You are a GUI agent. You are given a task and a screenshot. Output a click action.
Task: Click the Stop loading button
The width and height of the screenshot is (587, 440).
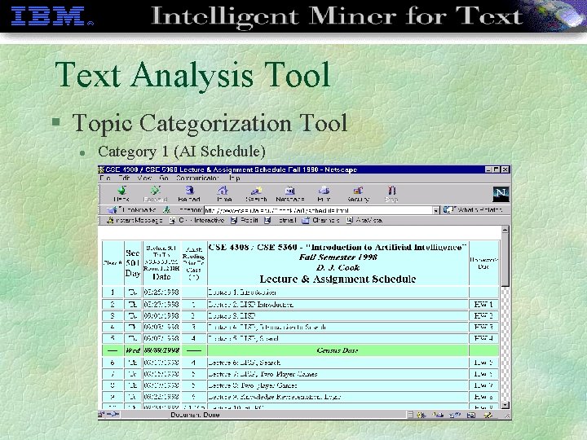click(x=391, y=194)
